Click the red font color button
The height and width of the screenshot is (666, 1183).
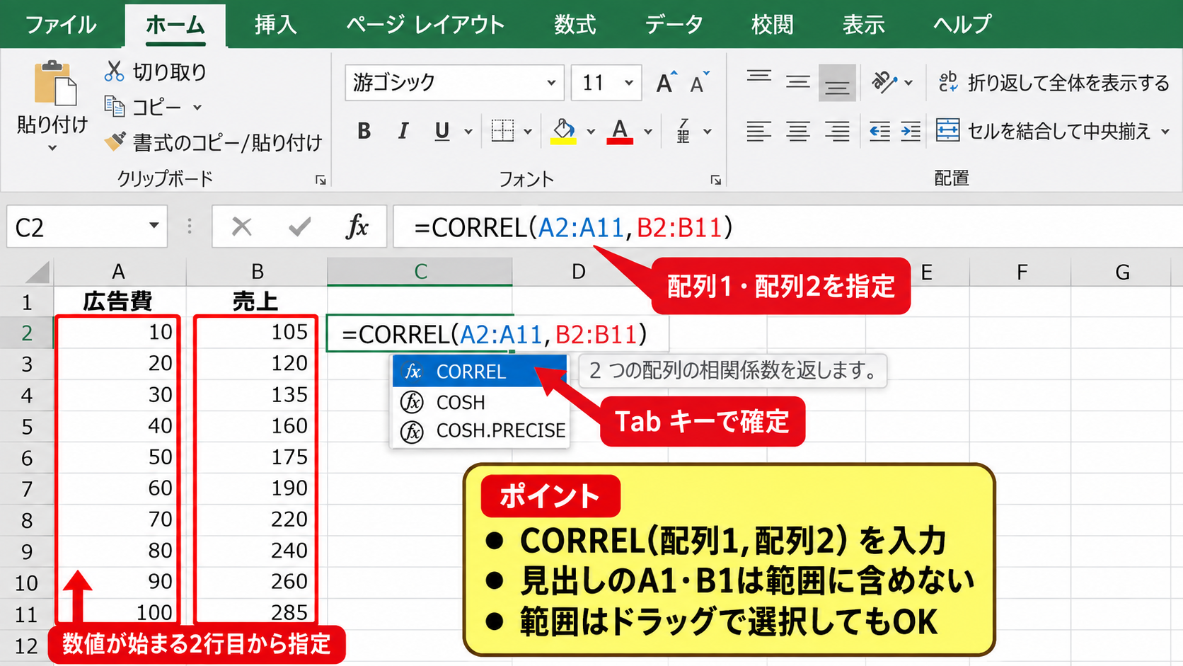pyautogui.click(x=620, y=131)
